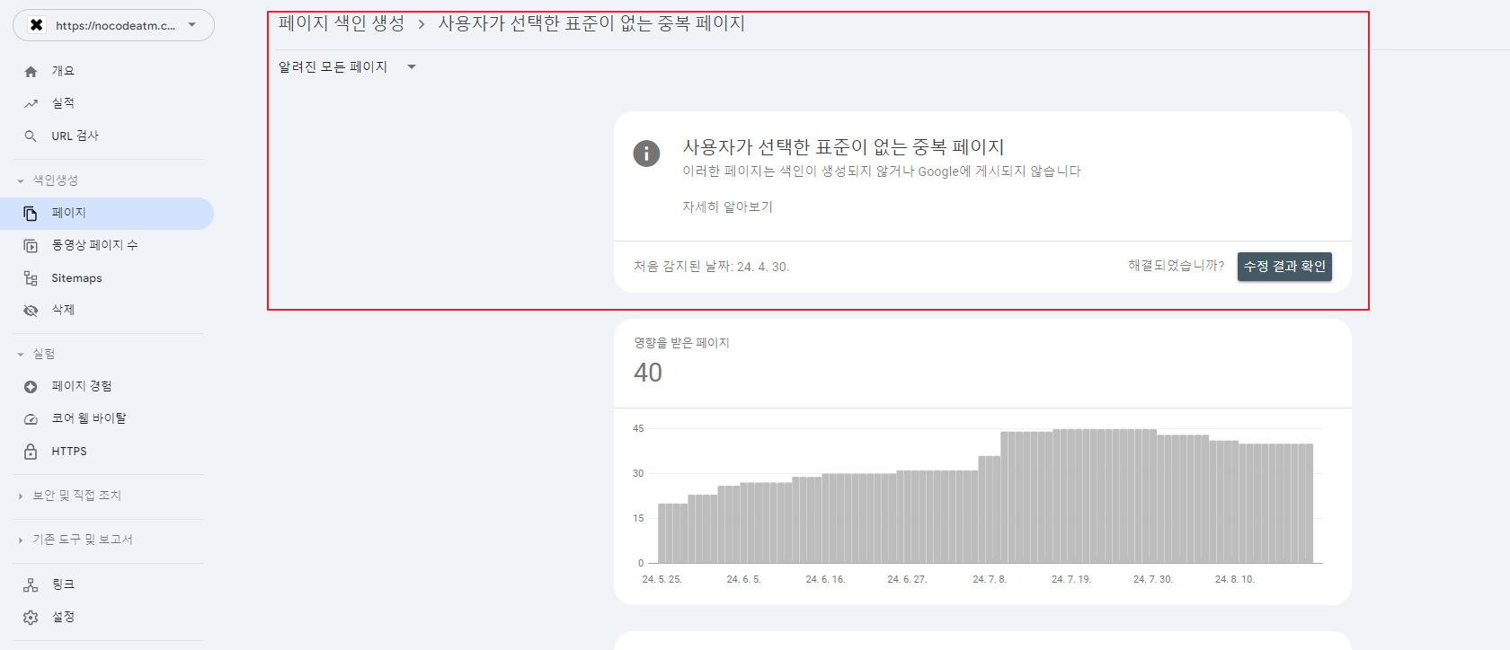Click the 코어 웹 바이탈 gauge icon

31,419
